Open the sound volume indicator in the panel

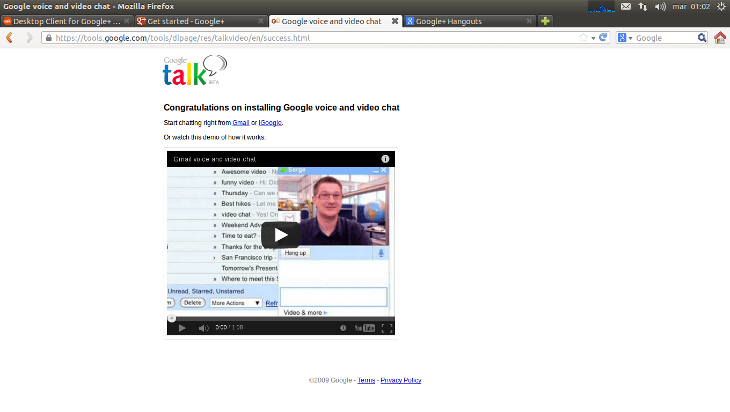coord(660,6)
